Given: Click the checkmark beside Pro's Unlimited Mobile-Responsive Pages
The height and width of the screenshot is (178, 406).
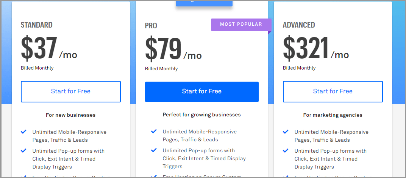Looking at the screenshot, I should 154,132.
